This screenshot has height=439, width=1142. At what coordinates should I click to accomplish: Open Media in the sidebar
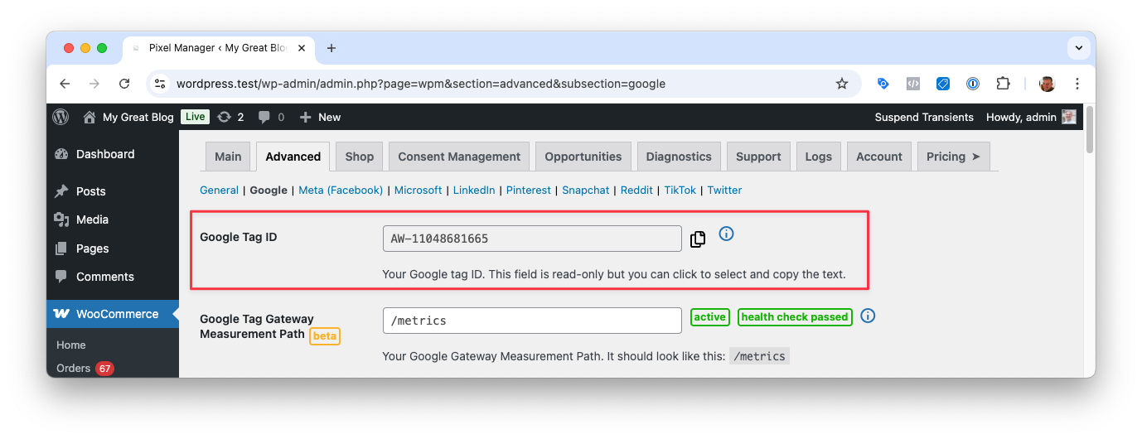click(x=112, y=219)
